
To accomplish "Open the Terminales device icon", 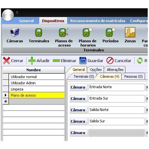I will coord(39,35).
